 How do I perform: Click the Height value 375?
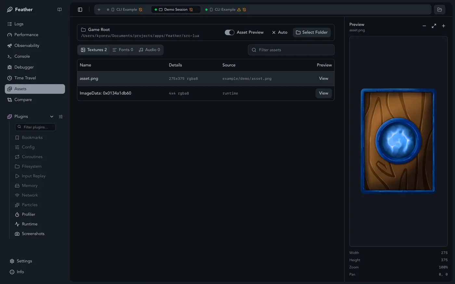(x=444, y=260)
